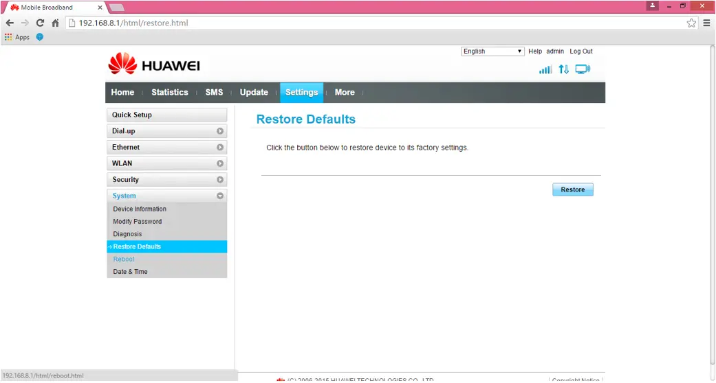This screenshot has width=716, height=383.
Task: Open the English language dropdown
Action: (492, 51)
